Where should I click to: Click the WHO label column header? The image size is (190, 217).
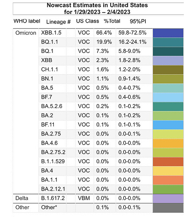click(27, 21)
